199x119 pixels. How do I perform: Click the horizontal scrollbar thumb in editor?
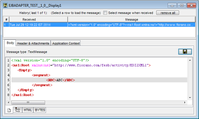point(28,102)
